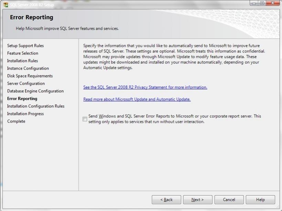Click the Error Reporting page heading

(32, 17)
